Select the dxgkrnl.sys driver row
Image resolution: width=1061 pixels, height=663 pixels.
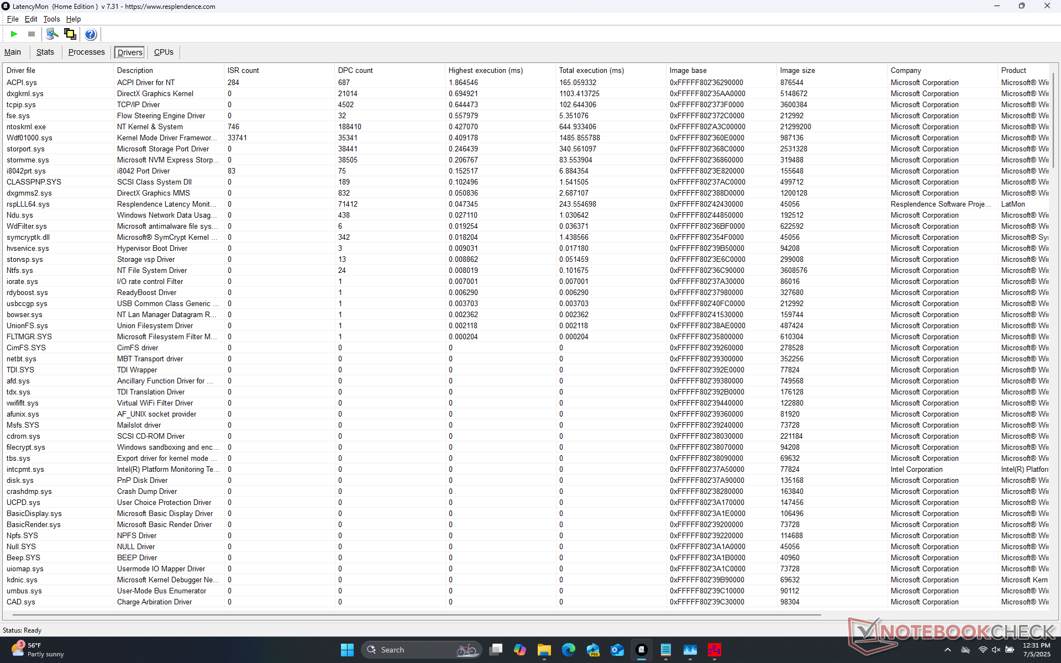tap(25, 93)
